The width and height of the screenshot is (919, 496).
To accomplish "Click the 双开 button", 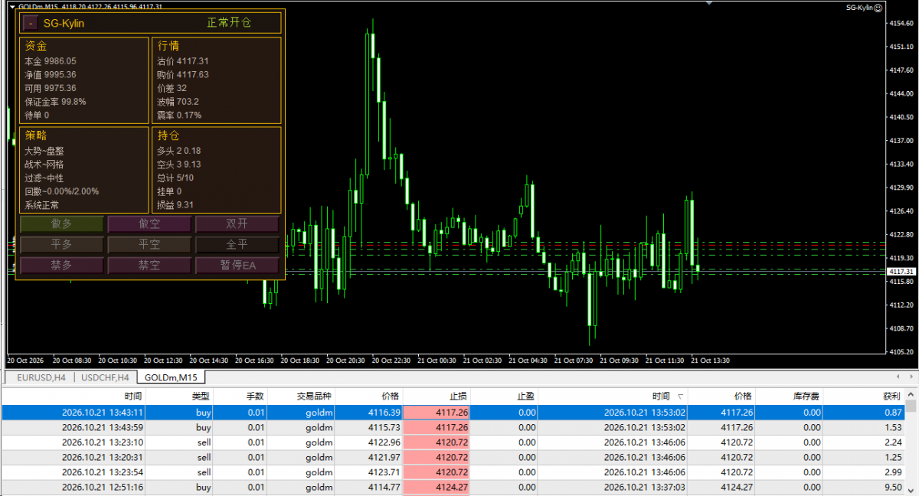I will coord(237,224).
